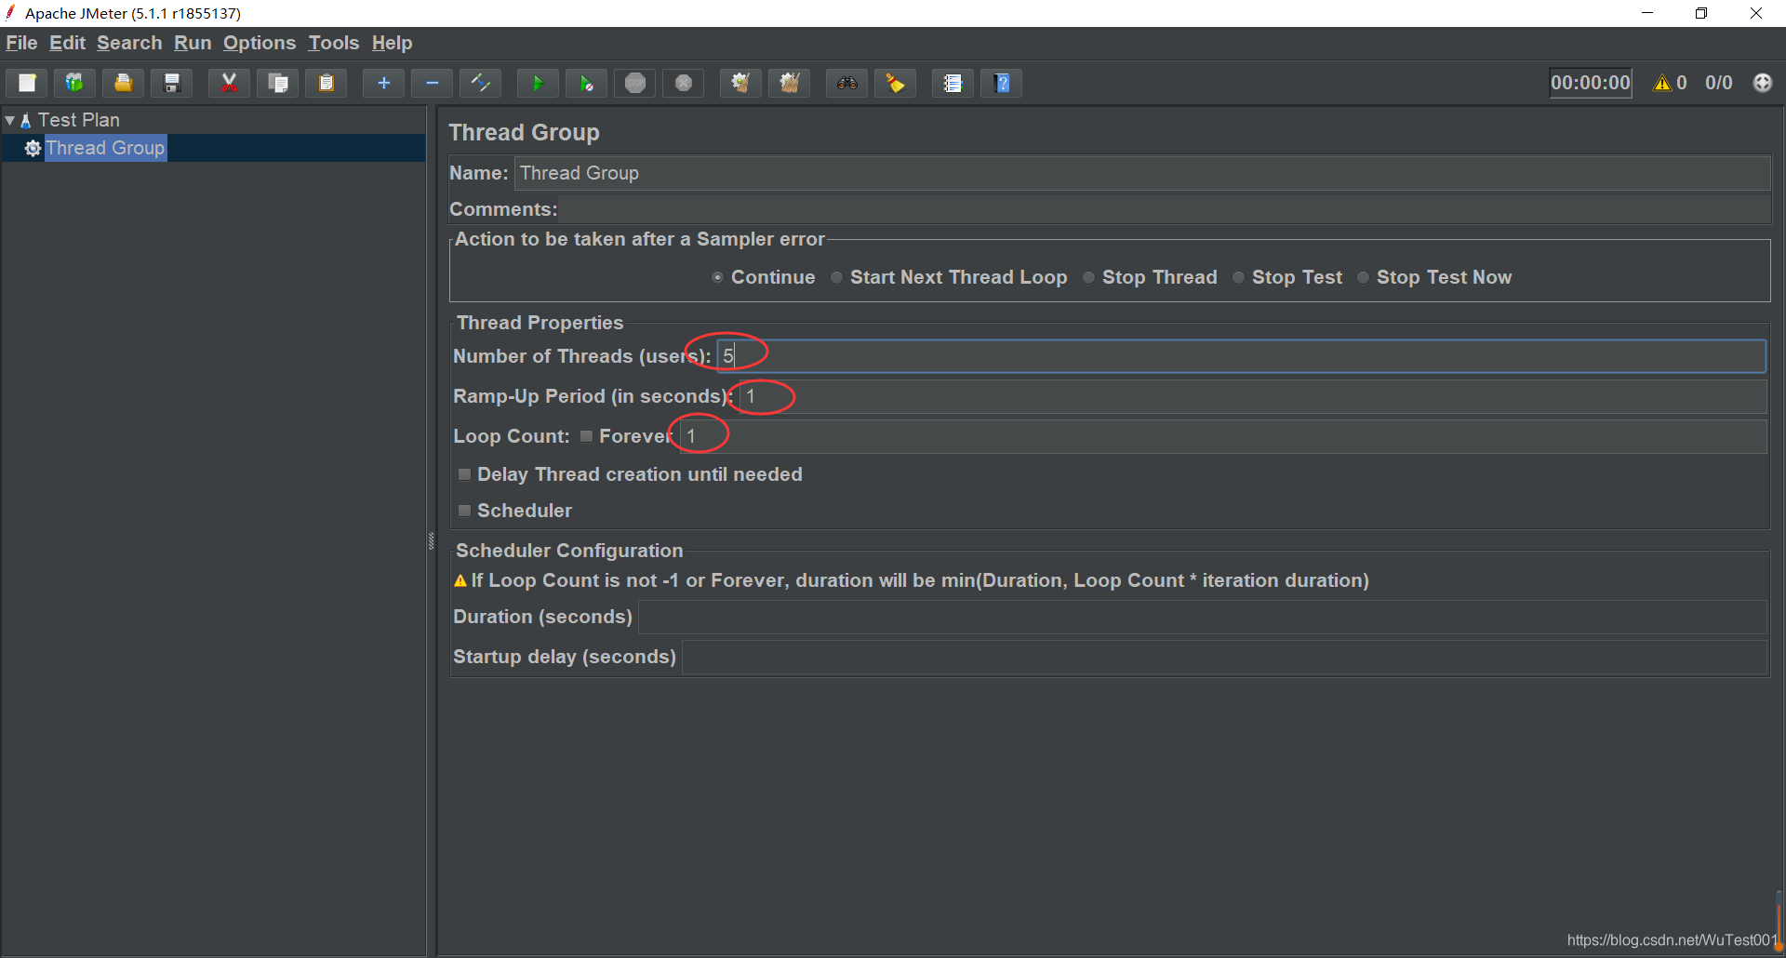Click the Name input field

tap(1142, 173)
